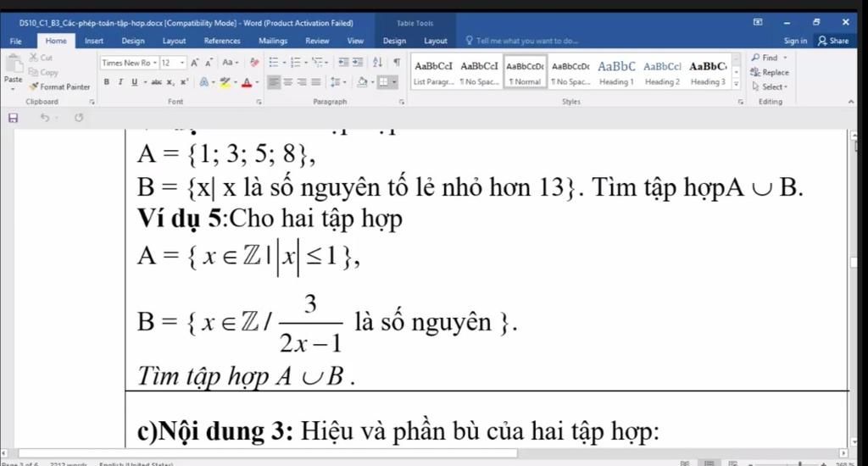Click the text effects glowing A icon
The image size is (868, 466).
(204, 82)
